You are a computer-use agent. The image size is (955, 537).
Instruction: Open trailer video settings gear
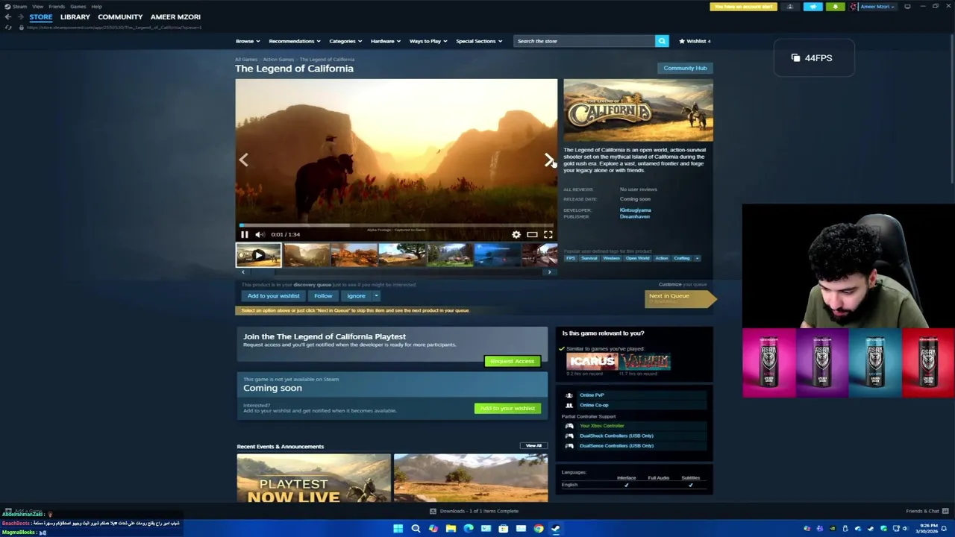point(516,234)
